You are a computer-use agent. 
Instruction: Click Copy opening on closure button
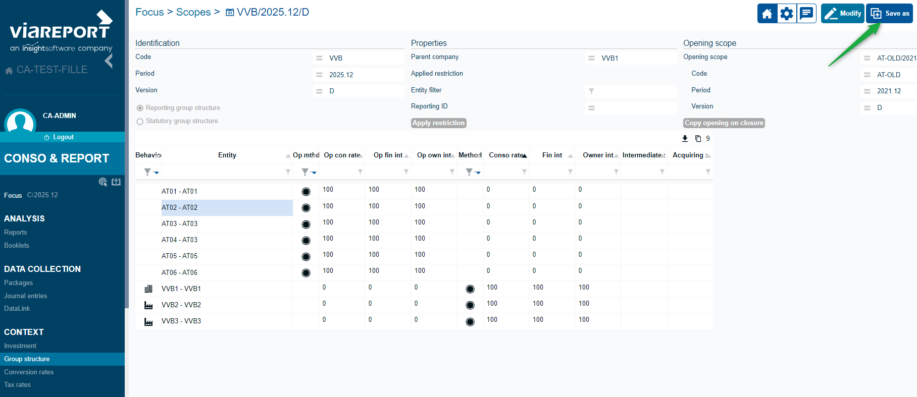[724, 123]
